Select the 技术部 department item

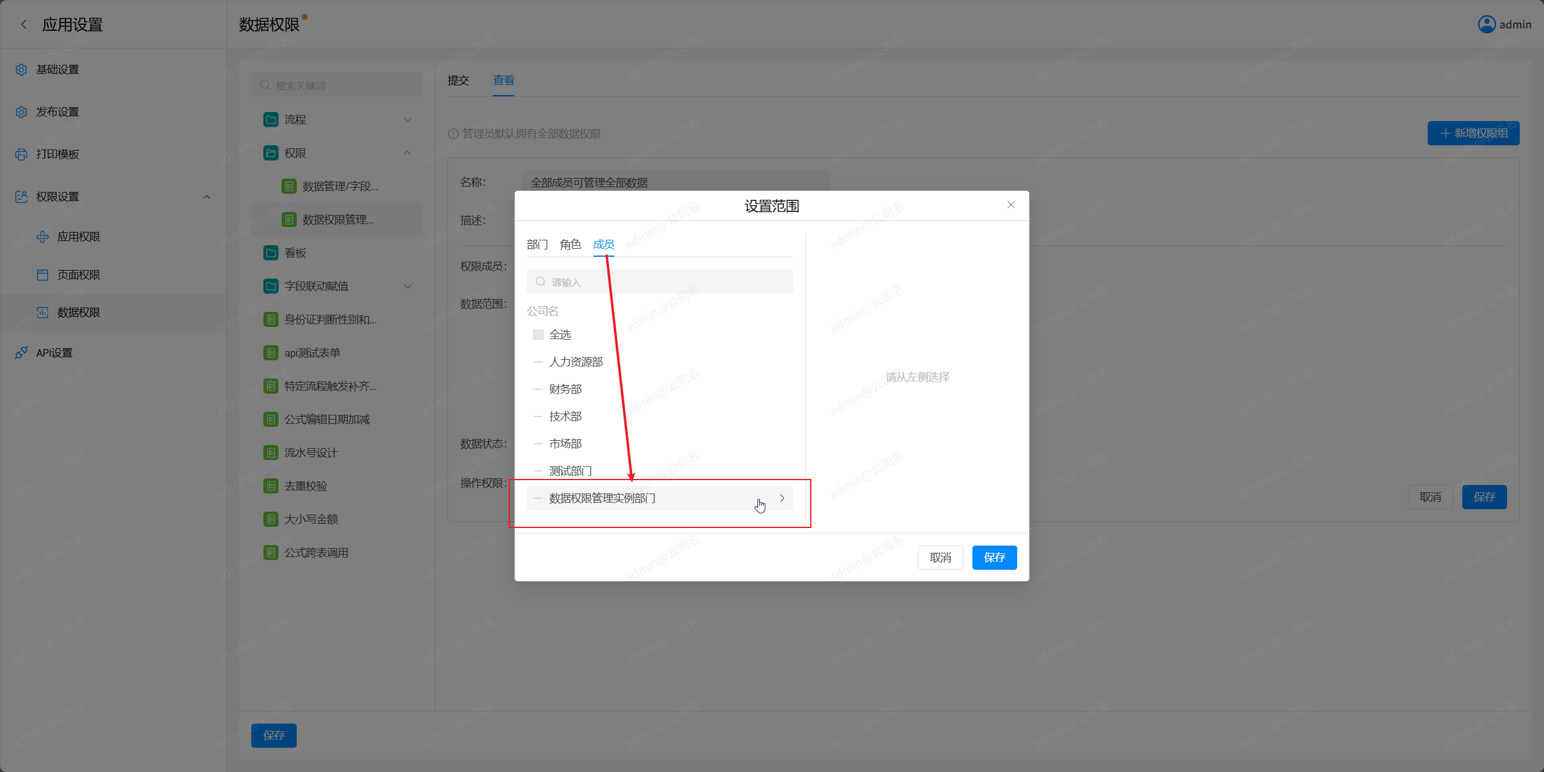[x=565, y=417]
